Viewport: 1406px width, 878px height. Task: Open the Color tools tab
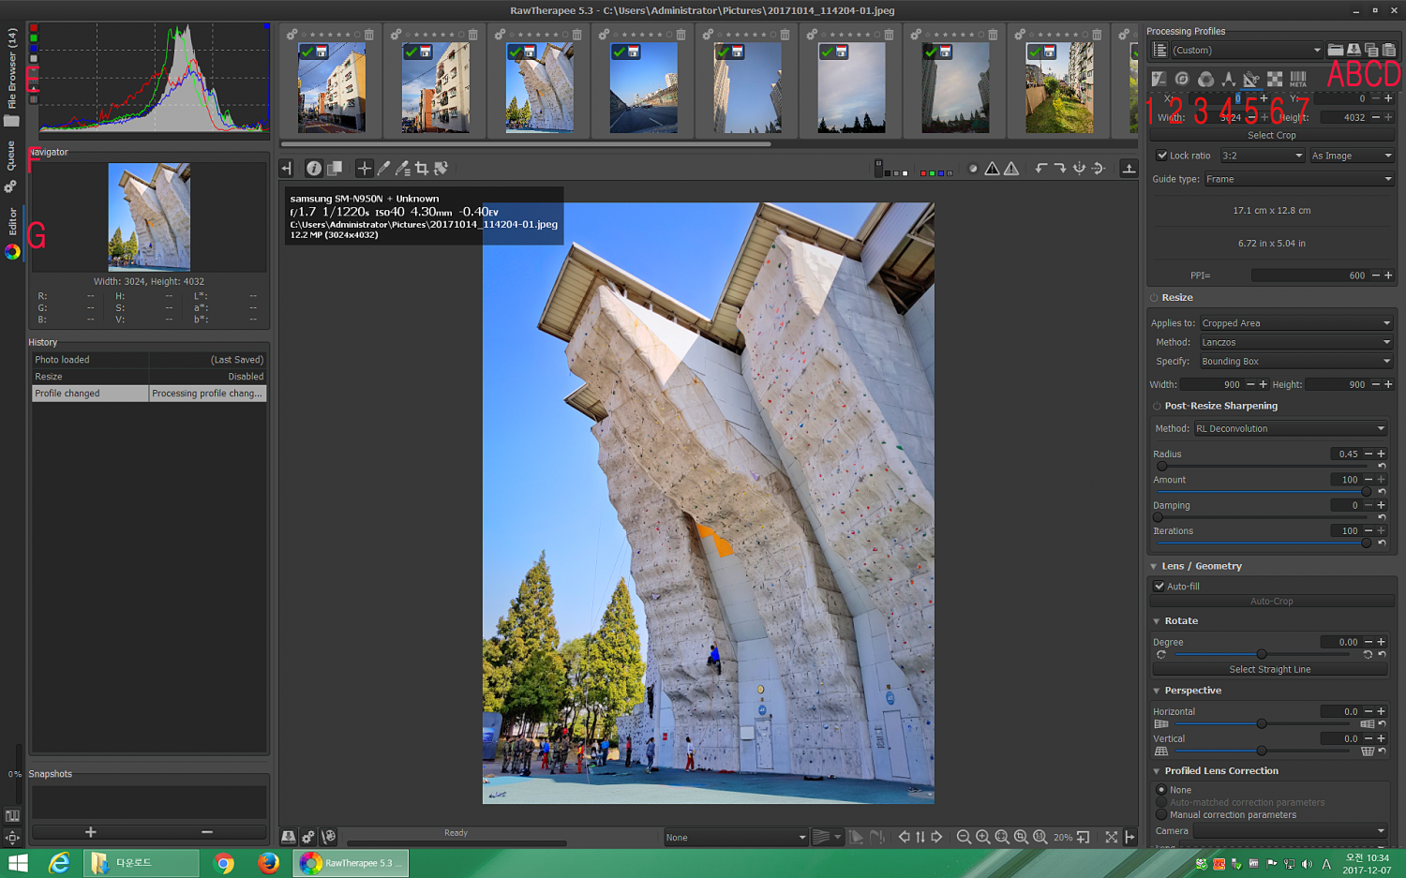[x=1205, y=79]
